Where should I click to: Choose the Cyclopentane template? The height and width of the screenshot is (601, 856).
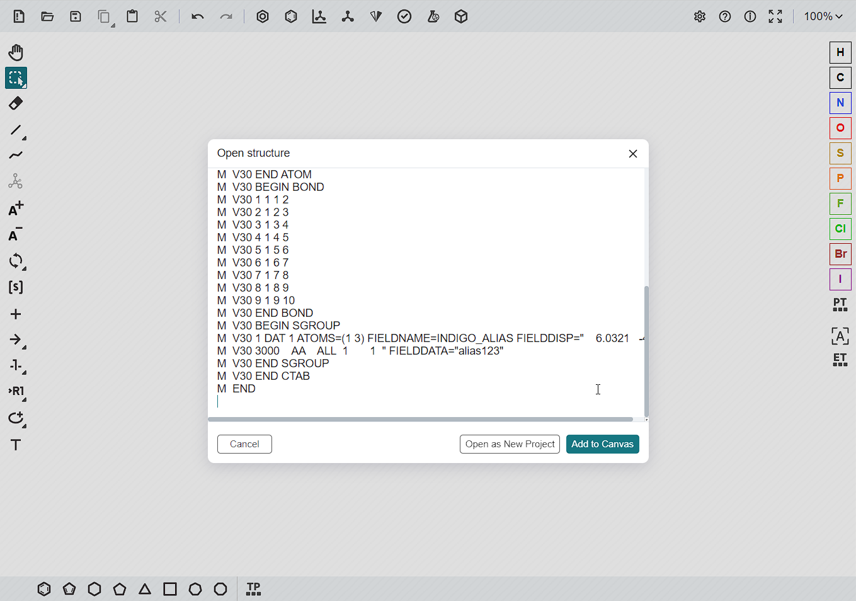click(120, 589)
